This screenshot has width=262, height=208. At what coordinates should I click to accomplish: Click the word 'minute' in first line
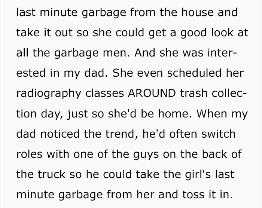pos(59,12)
